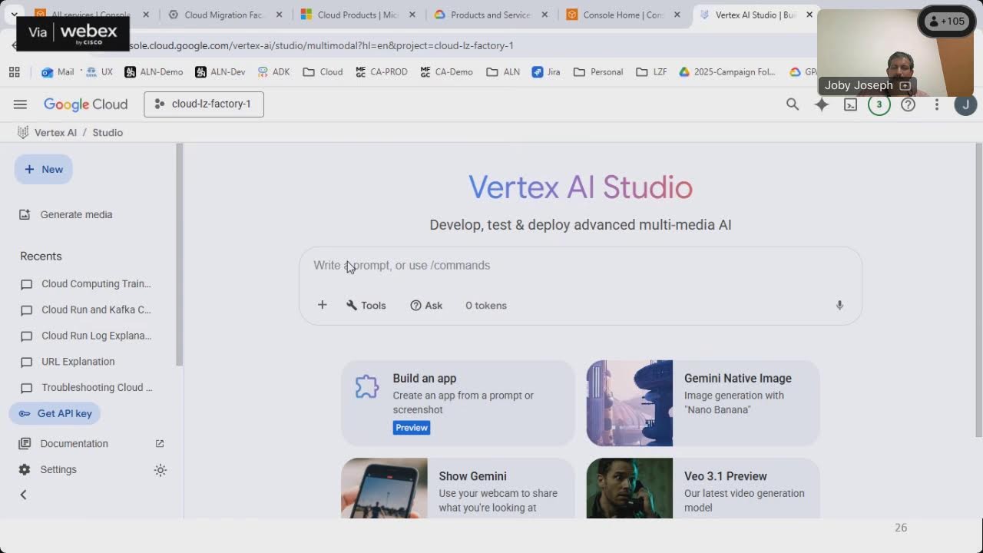The image size is (983, 553).
Task: Open the ALN-Demo bookmark
Action: (155, 72)
